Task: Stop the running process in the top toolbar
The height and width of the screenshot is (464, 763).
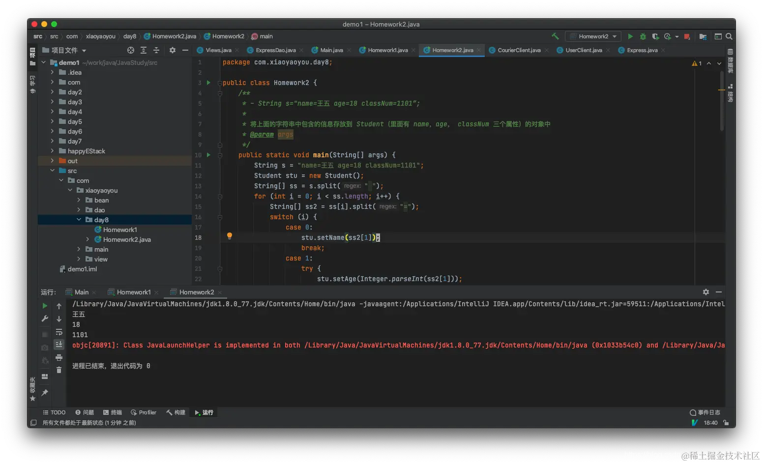Action: tap(687, 36)
